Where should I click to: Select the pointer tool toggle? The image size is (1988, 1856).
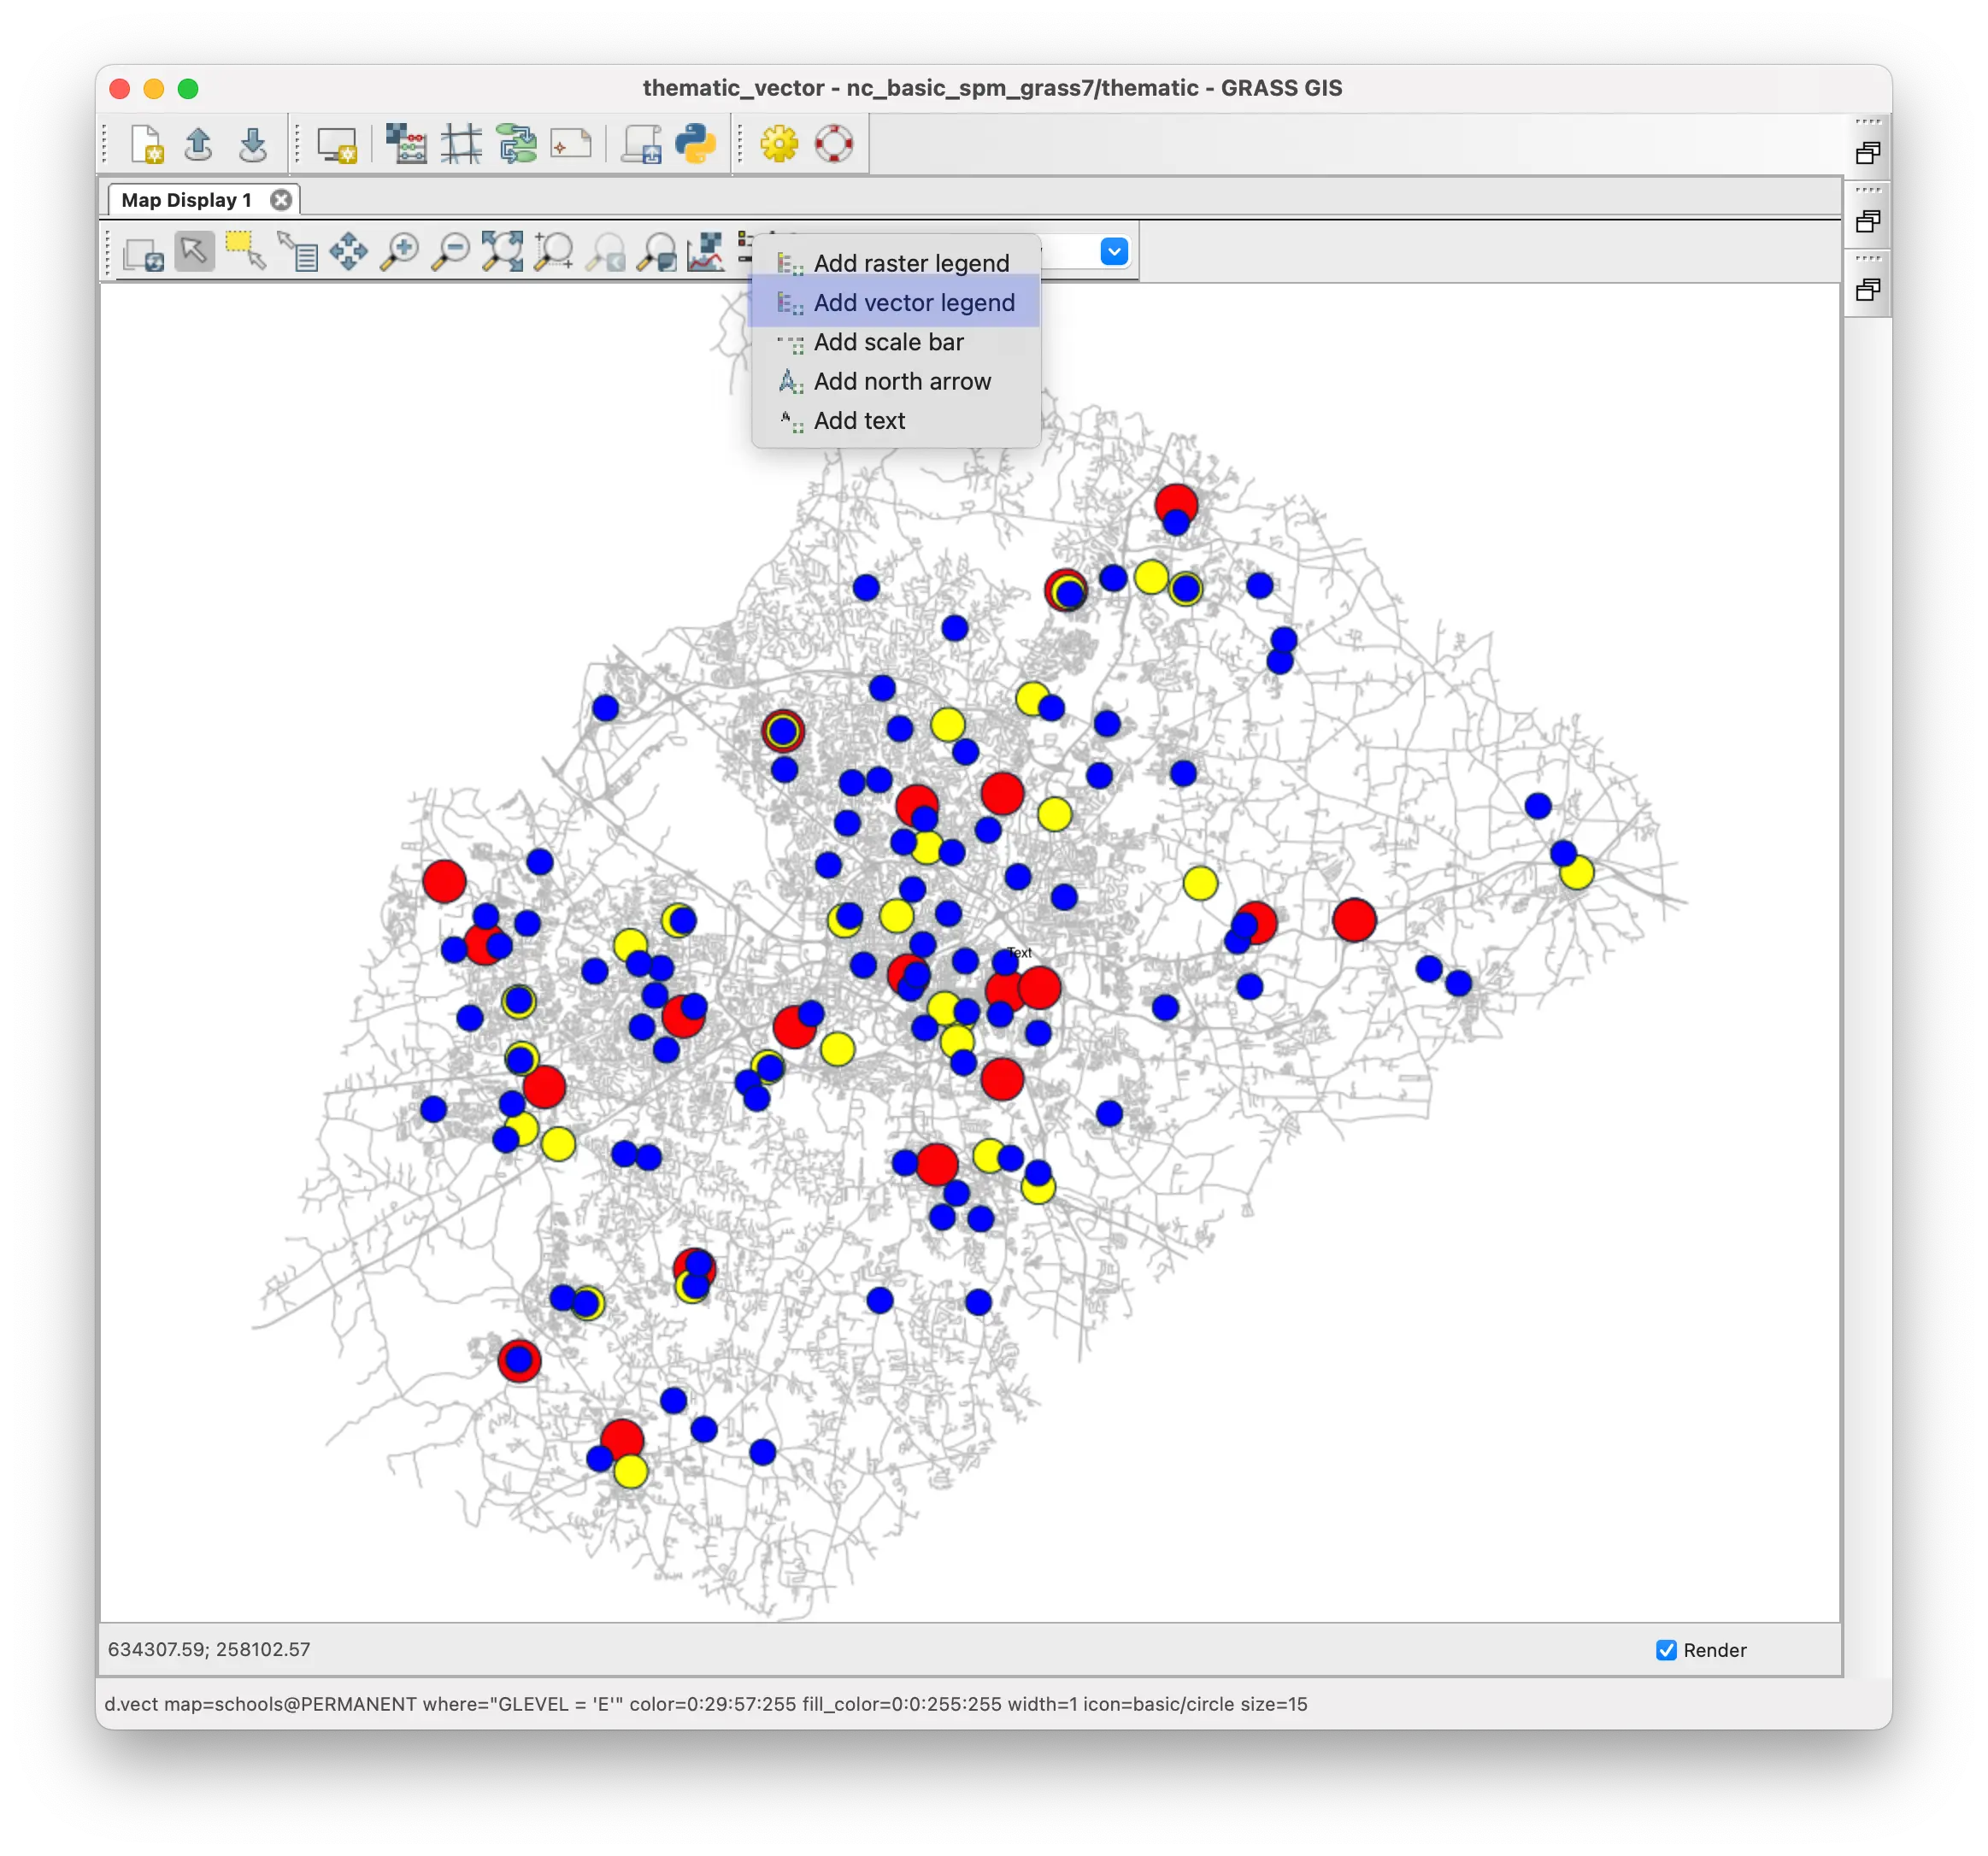click(x=194, y=251)
